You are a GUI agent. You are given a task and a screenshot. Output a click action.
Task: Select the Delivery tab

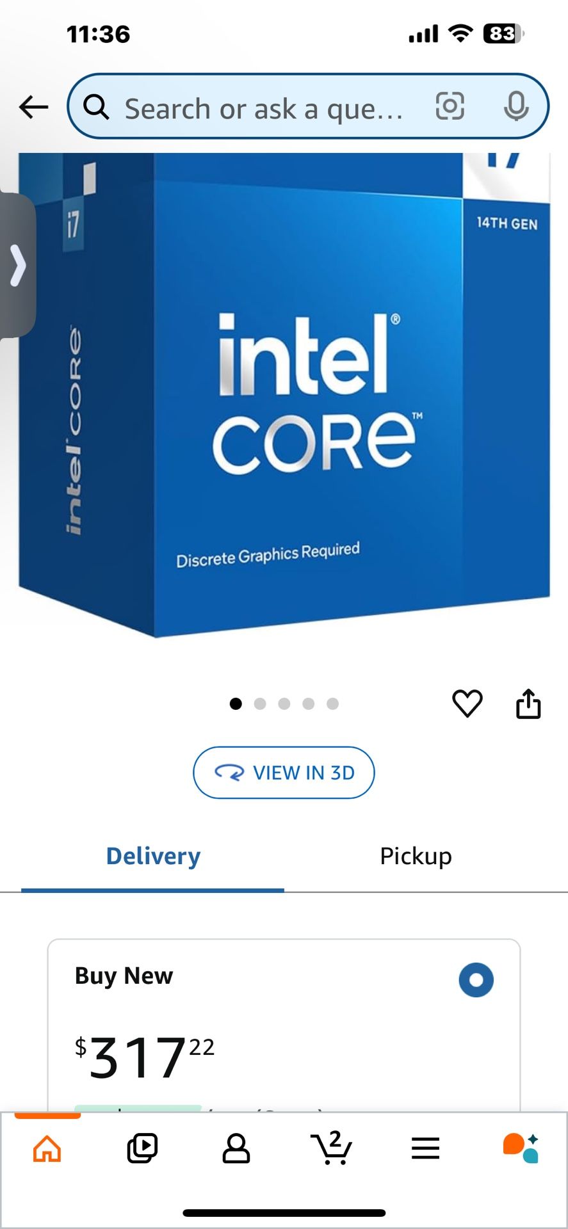tap(153, 856)
